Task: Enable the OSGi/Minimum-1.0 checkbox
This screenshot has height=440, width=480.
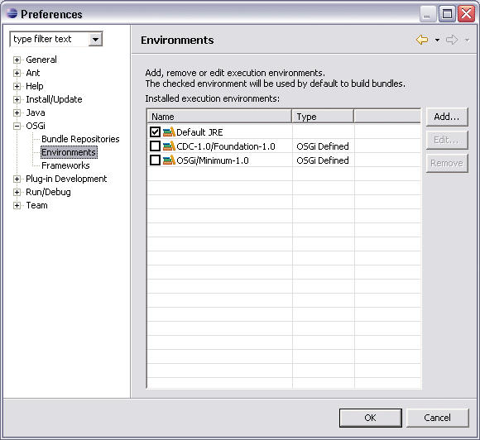Action: [x=156, y=160]
